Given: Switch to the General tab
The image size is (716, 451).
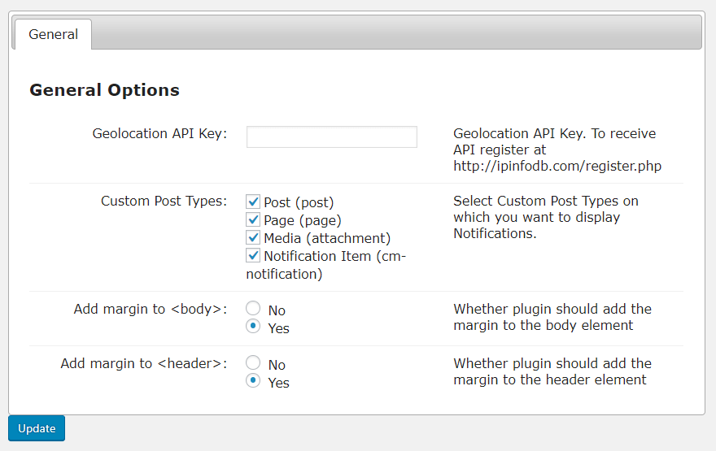Looking at the screenshot, I should click(x=53, y=34).
